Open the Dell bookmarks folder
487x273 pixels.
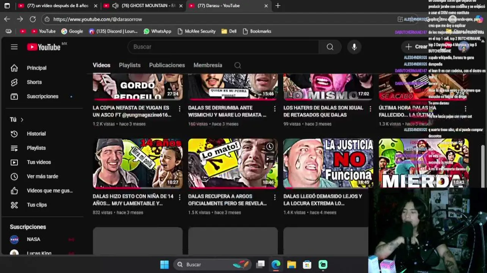(229, 31)
